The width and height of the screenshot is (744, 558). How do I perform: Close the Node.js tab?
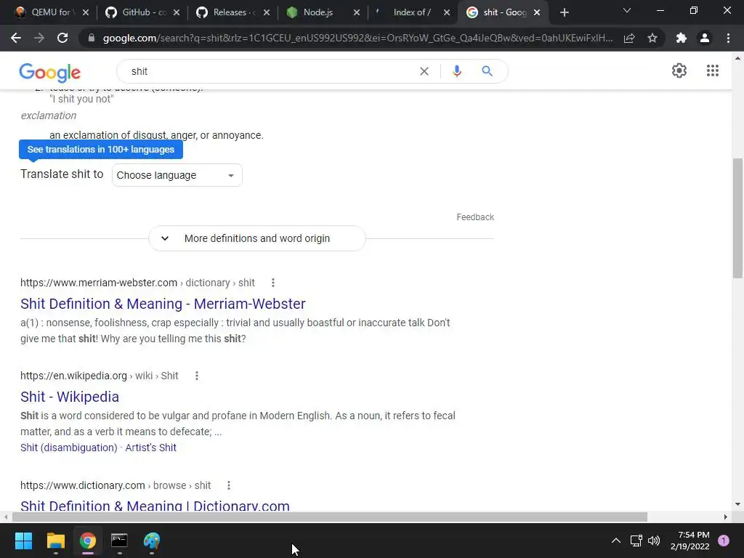click(x=356, y=13)
